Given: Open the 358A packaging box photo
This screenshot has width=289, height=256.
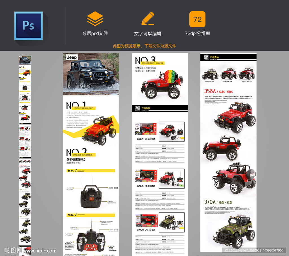Looking at the screenshot, I should (x=146, y=129).
